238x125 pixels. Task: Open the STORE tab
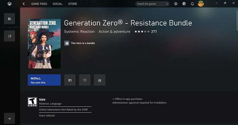point(72,4)
